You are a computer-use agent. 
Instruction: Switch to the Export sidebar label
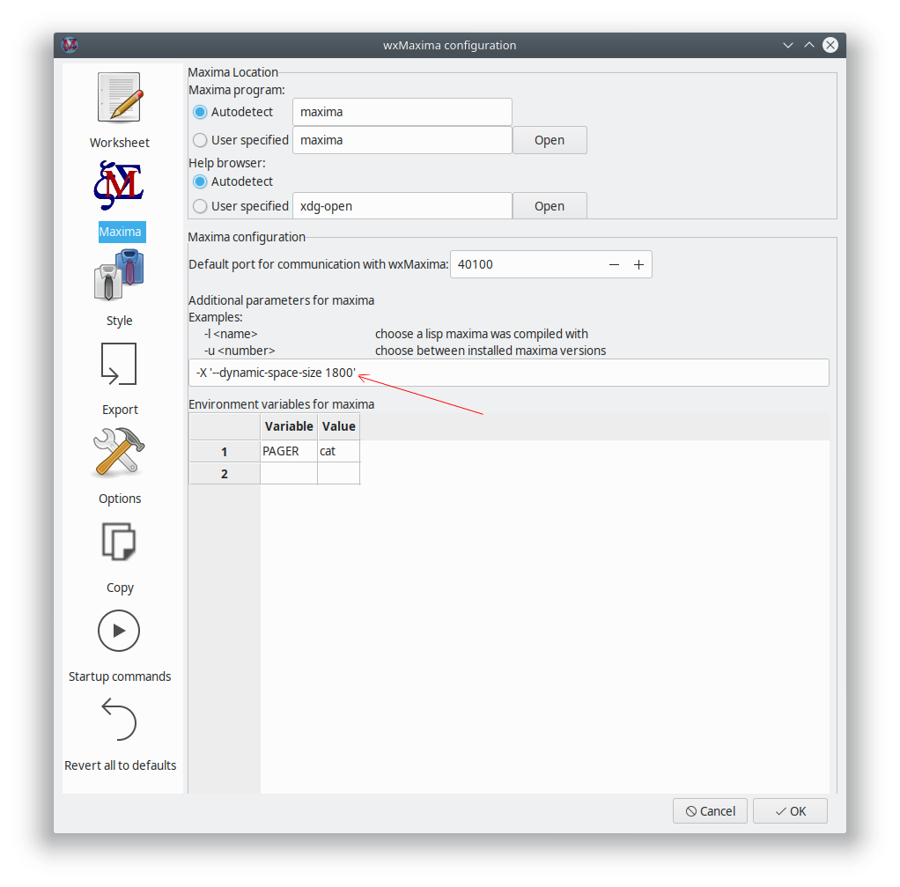pos(120,410)
